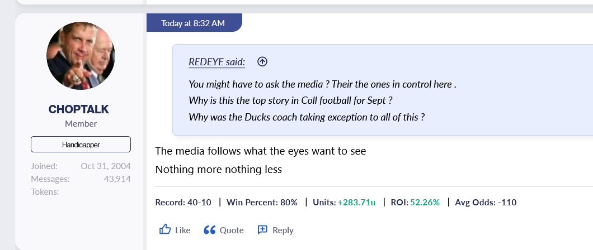Click the 'Avg Odds: -110' stat
Screen dimensions: 593x250
(x=486, y=202)
